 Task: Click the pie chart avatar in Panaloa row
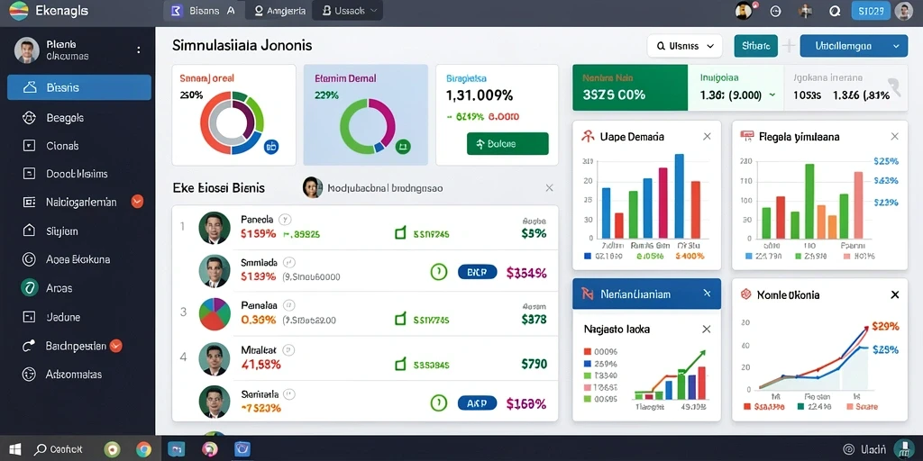tap(215, 314)
